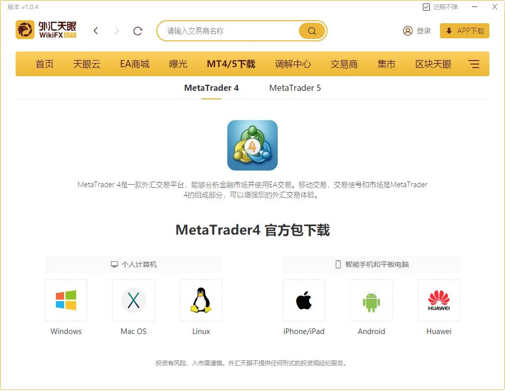Download the Mac OS version

click(134, 300)
